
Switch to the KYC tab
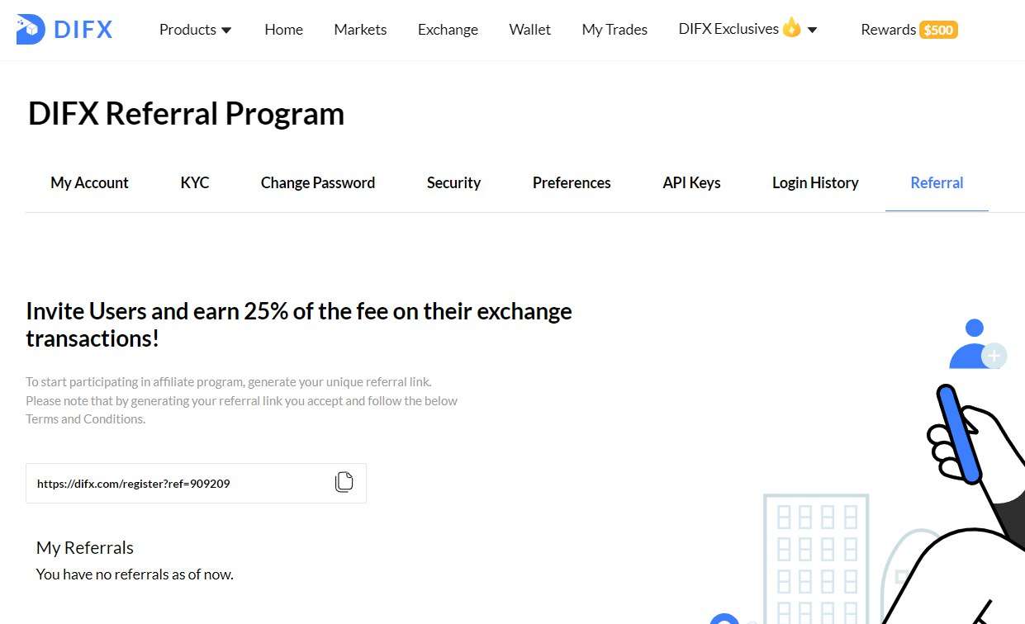(x=195, y=182)
